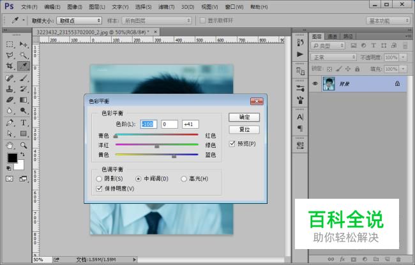415x265 pixels.
Task: Select the Spot Healing Brush tool
Action: pos(10,78)
